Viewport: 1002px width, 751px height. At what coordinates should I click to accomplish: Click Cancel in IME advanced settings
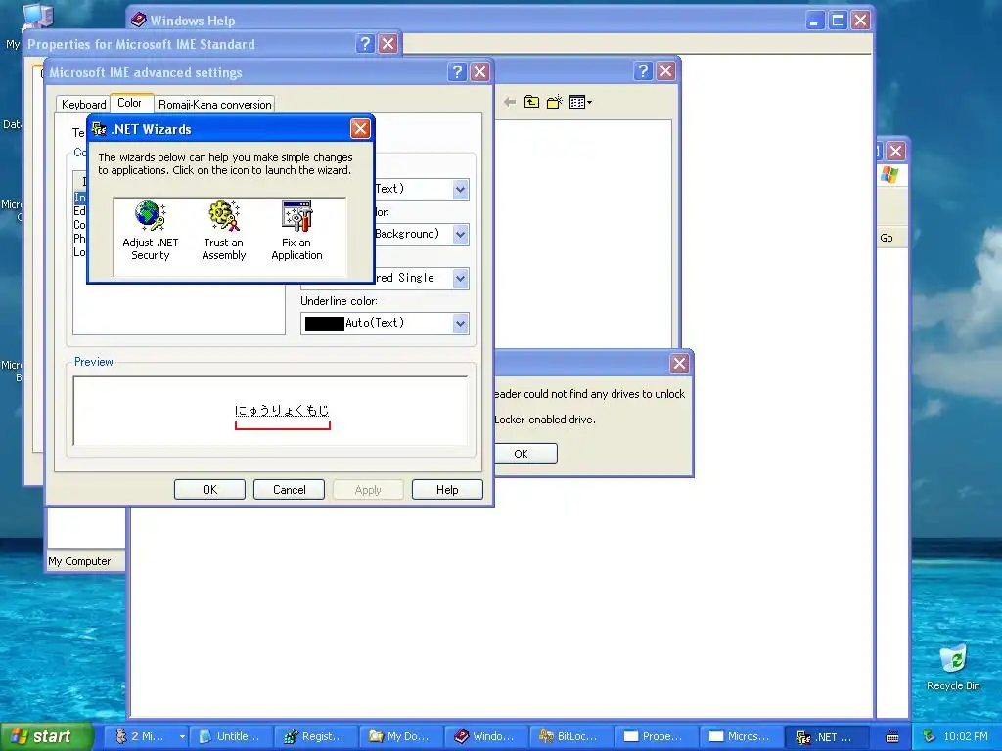pyautogui.click(x=289, y=490)
